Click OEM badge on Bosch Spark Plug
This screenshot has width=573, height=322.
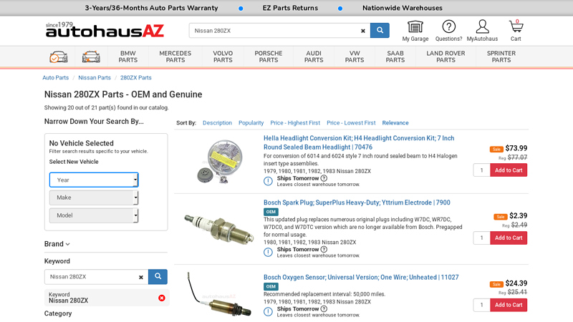(271, 212)
